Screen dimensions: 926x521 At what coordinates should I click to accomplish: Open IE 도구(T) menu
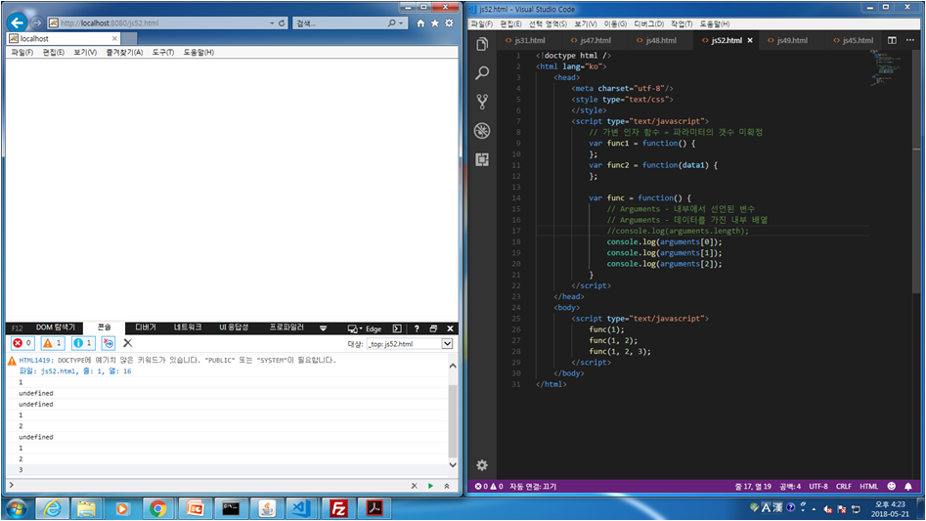[162, 52]
